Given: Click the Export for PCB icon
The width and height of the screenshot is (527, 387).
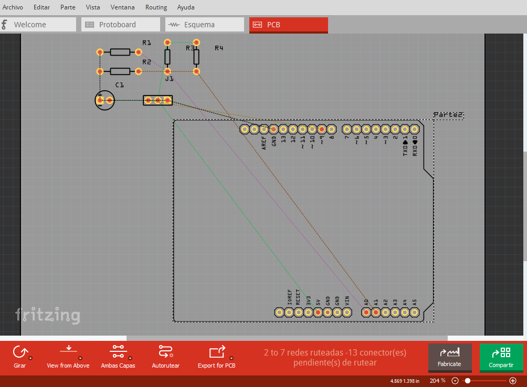Looking at the screenshot, I should click(217, 352).
